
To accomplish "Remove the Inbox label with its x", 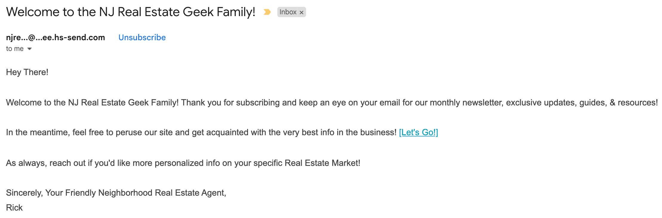I will 301,13.
